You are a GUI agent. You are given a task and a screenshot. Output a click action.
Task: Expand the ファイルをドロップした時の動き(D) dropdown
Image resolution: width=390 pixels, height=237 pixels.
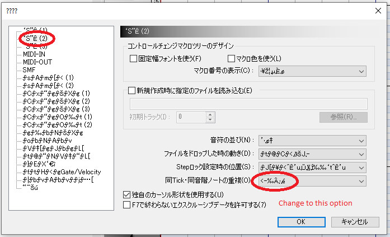point(312,154)
